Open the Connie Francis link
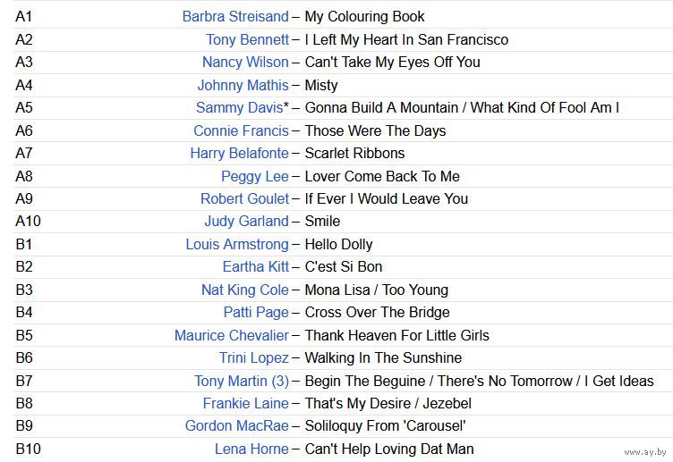Image resolution: width=673 pixels, height=462 pixels. click(241, 130)
